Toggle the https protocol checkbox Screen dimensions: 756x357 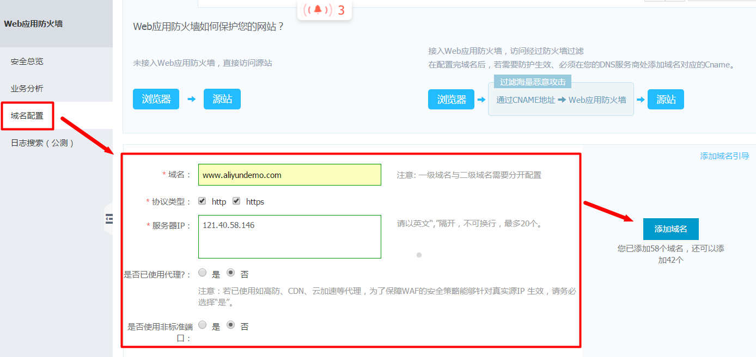point(236,201)
